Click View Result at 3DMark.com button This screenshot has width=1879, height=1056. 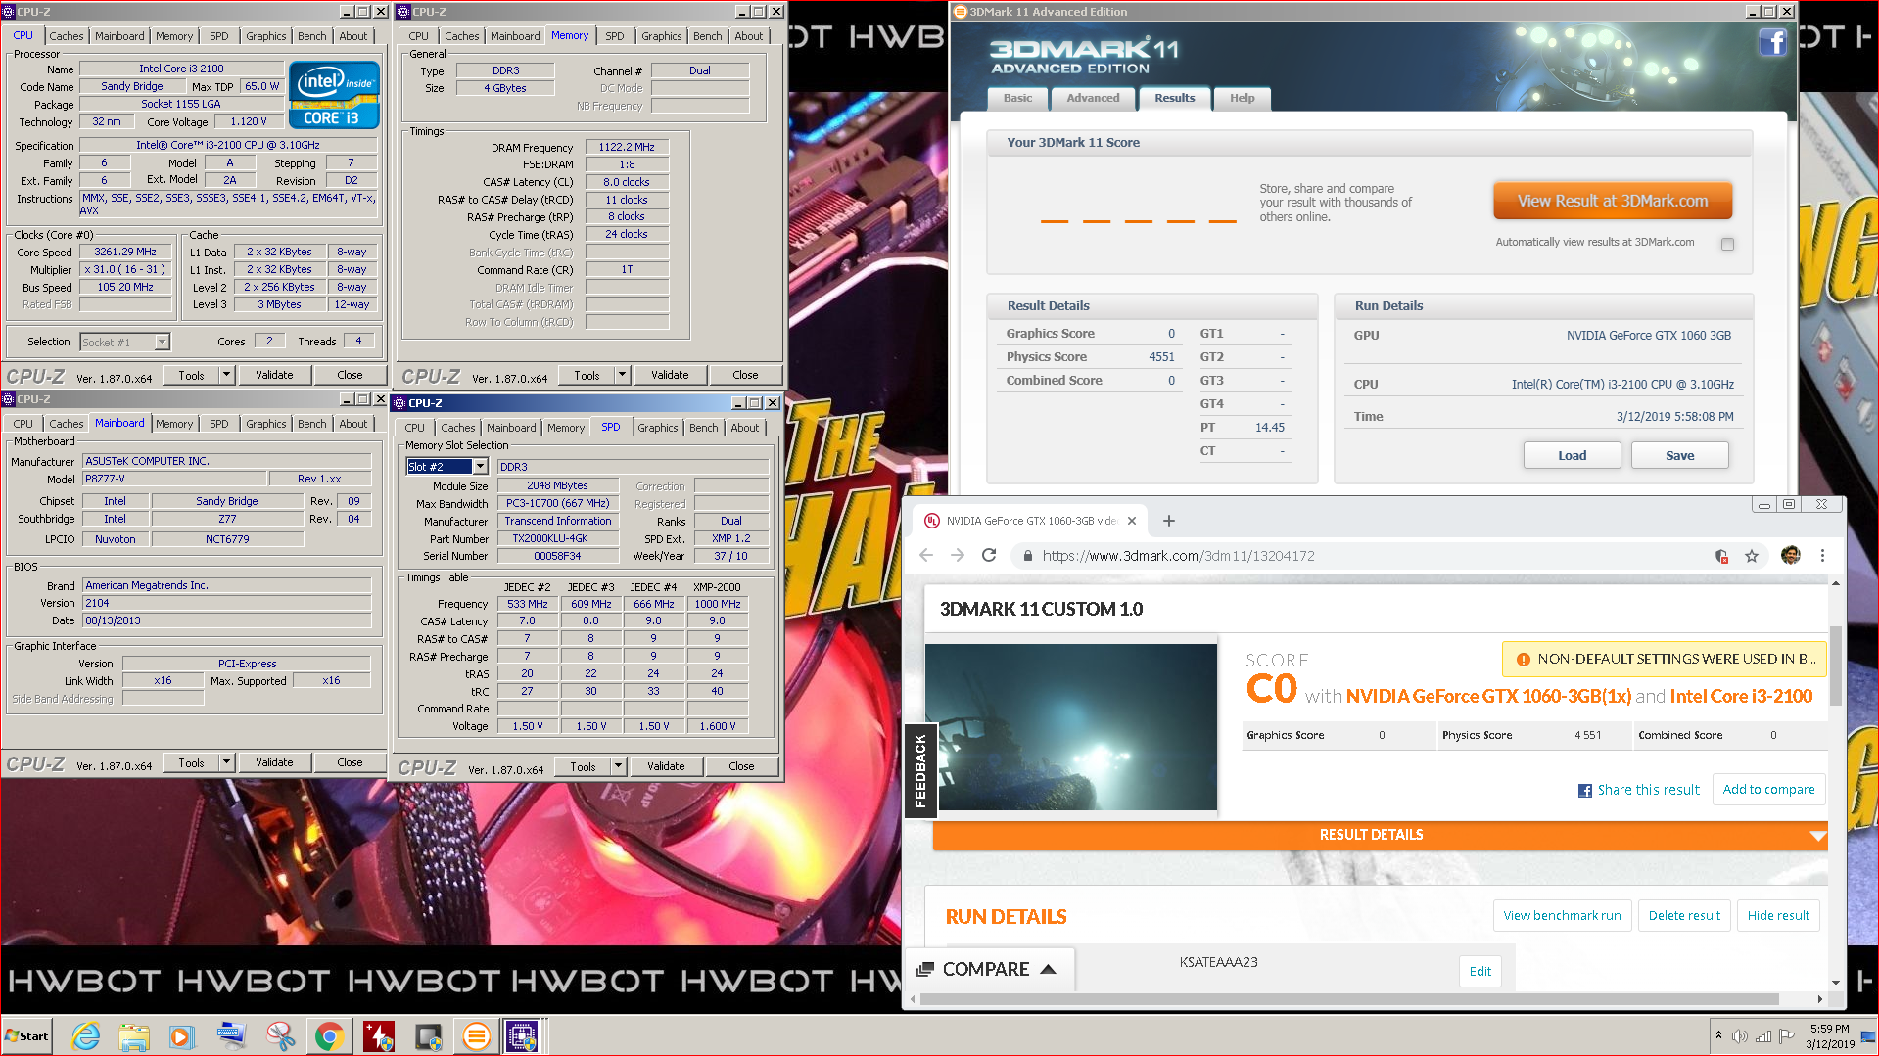[x=1613, y=201]
